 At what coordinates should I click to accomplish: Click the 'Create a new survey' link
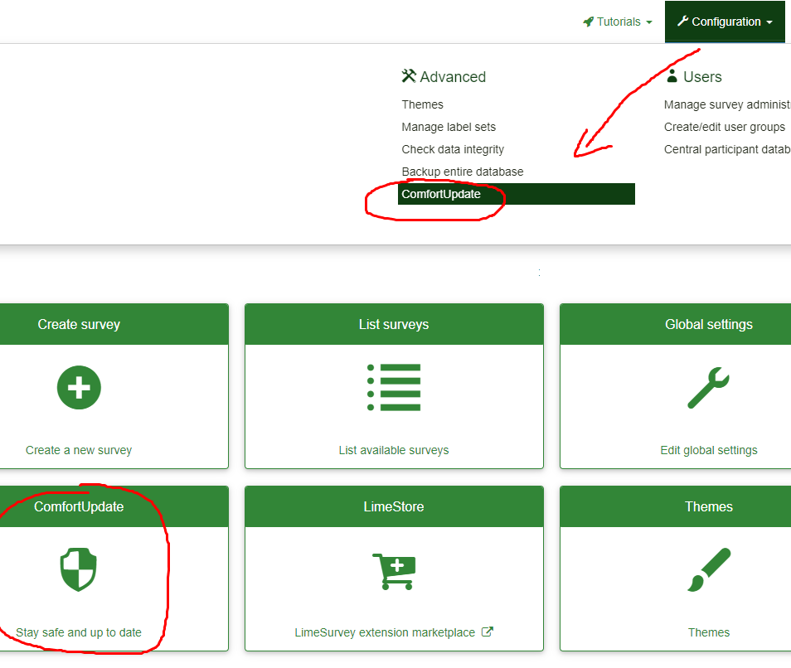click(x=79, y=450)
